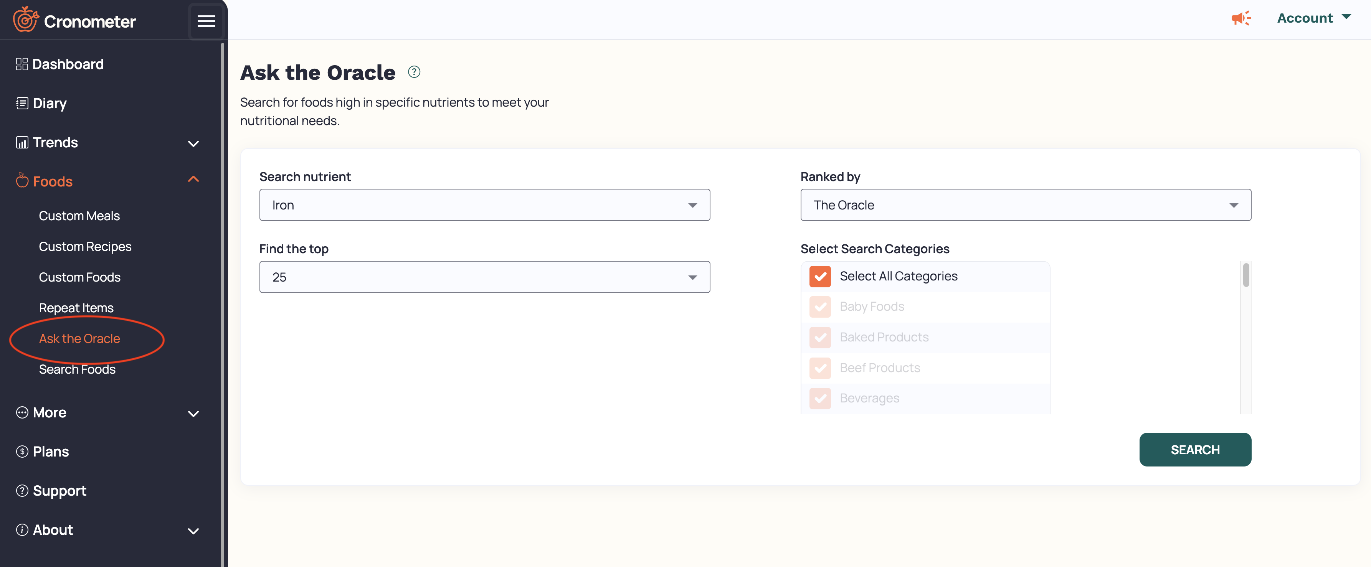
Task: Click the Cronometer logo icon
Action: 26,20
